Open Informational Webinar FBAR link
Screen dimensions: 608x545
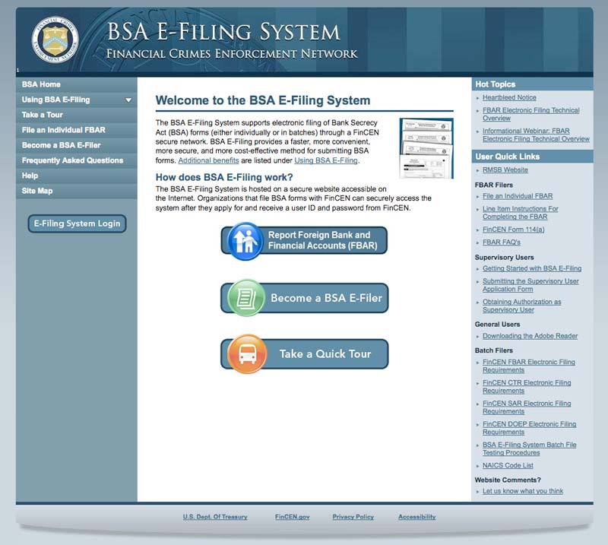coord(536,135)
